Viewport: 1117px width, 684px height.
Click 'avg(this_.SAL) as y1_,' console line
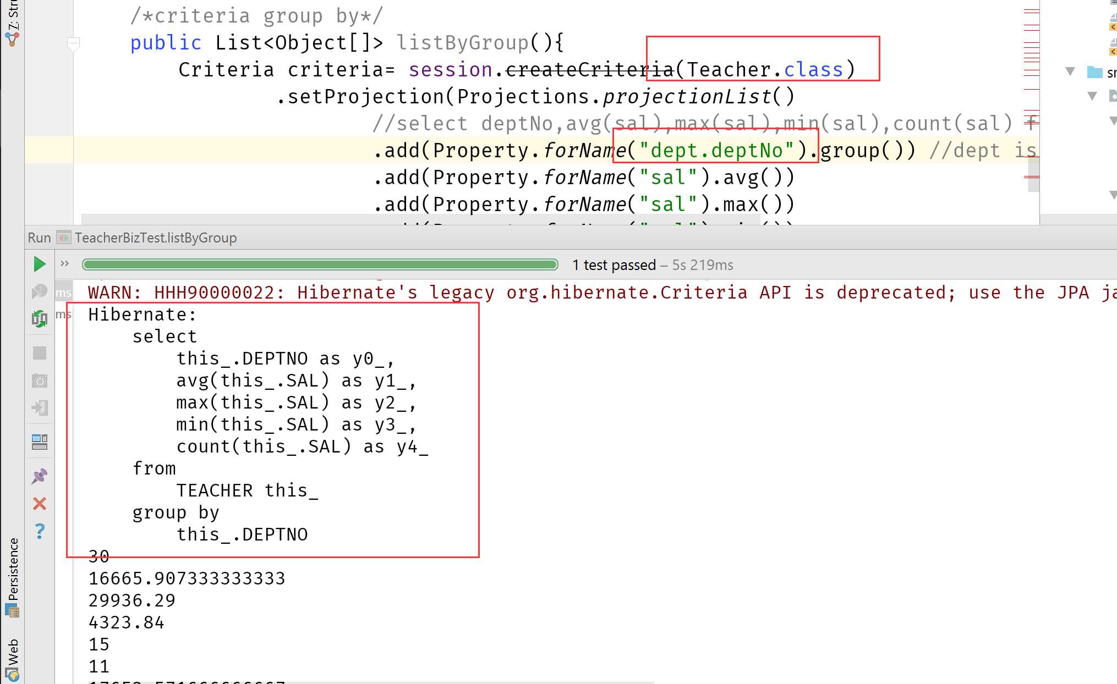coord(296,380)
